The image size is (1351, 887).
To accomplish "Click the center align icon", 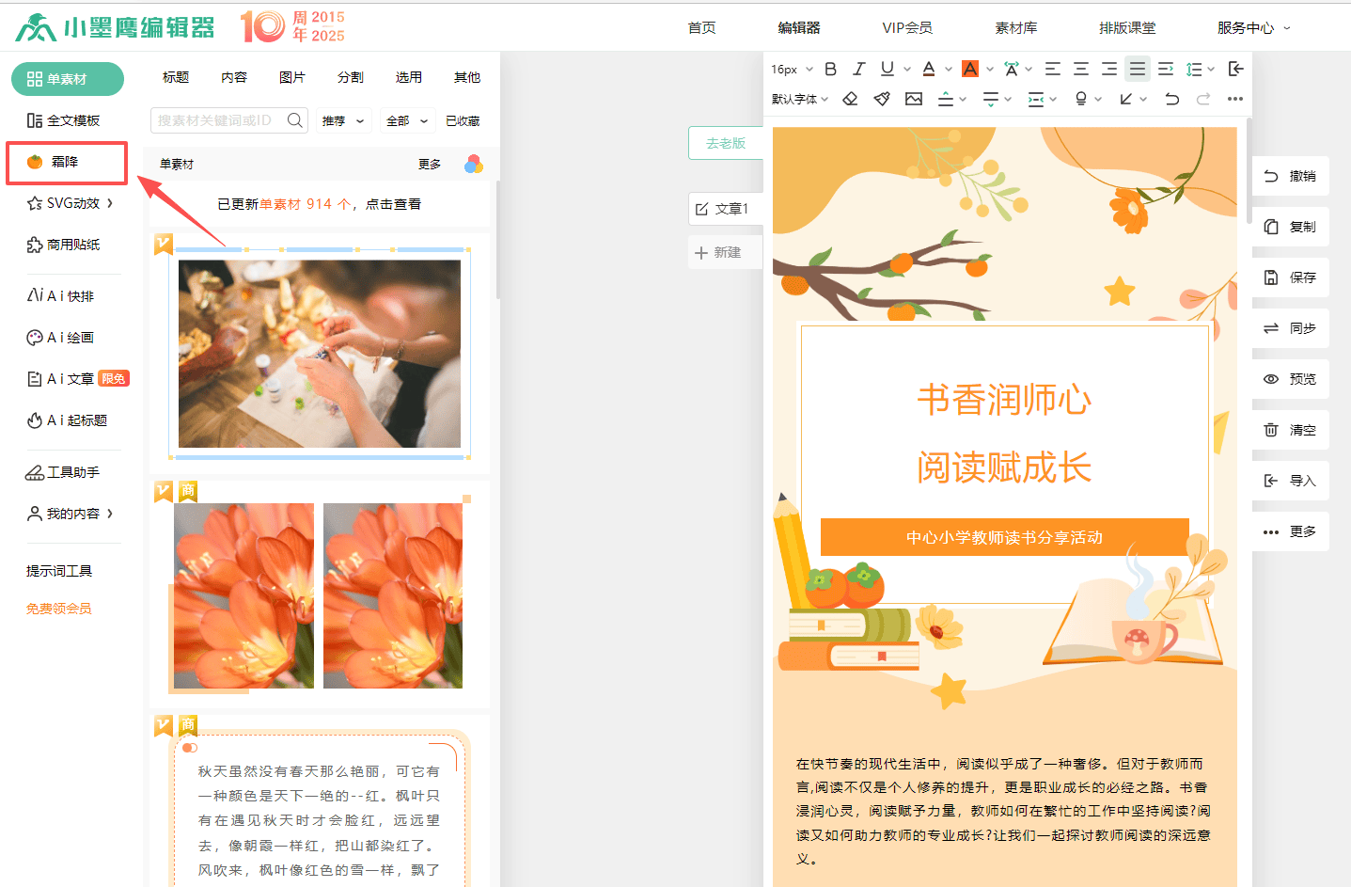I will 1081,69.
